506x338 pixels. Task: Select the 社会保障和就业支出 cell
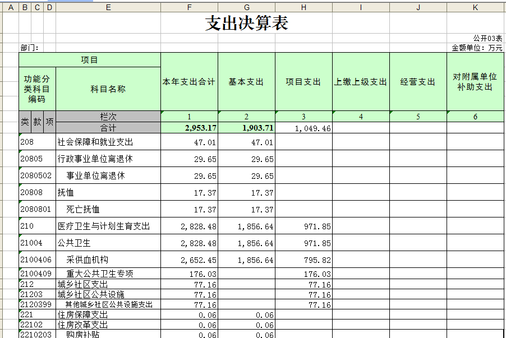pyautogui.click(x=108, y=142)
